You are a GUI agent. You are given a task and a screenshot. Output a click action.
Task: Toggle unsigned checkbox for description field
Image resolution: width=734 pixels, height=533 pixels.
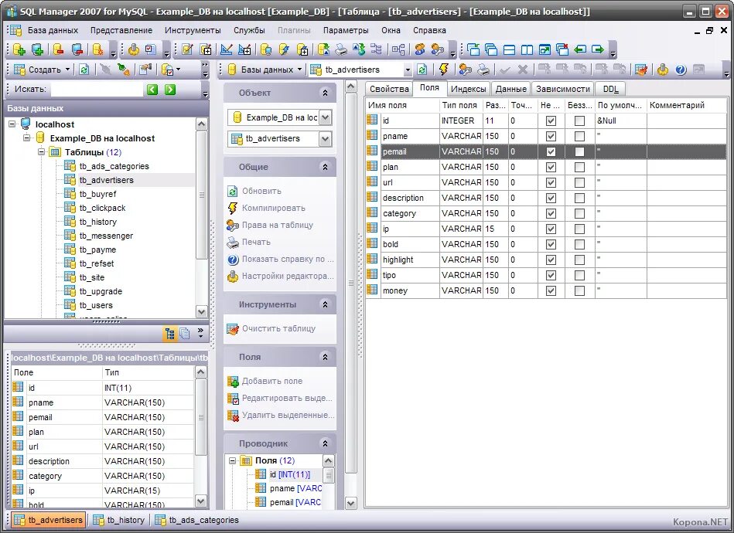tap(579, 198)
